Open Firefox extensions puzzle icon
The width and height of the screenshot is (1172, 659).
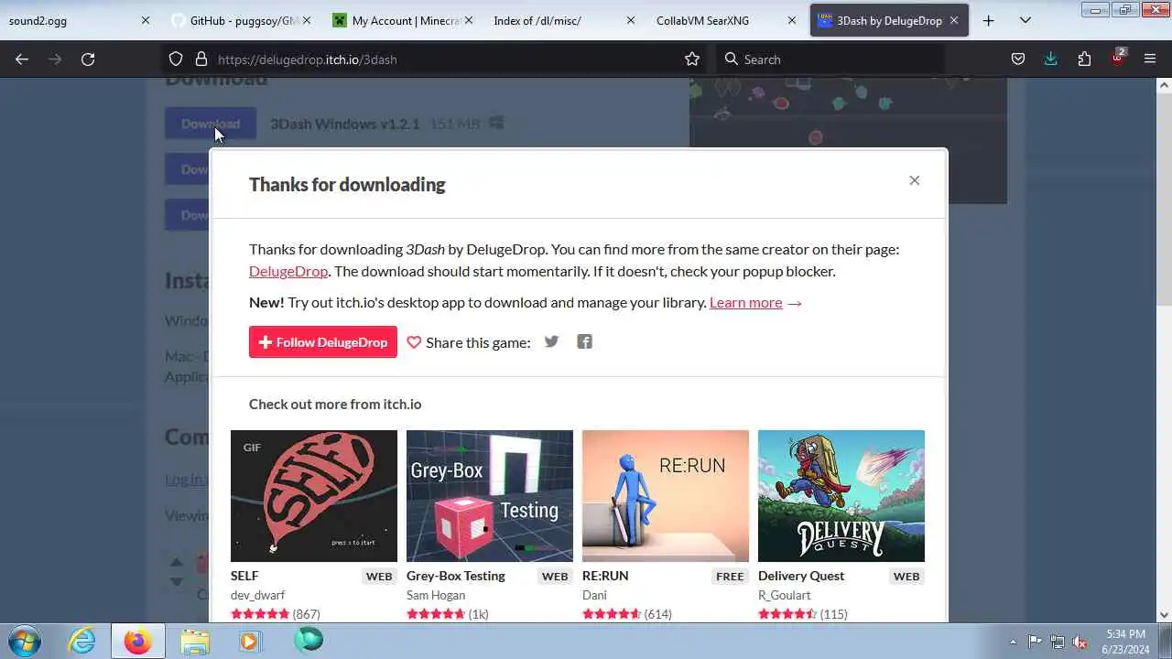pyautogui.click(x=1084, y=59)
